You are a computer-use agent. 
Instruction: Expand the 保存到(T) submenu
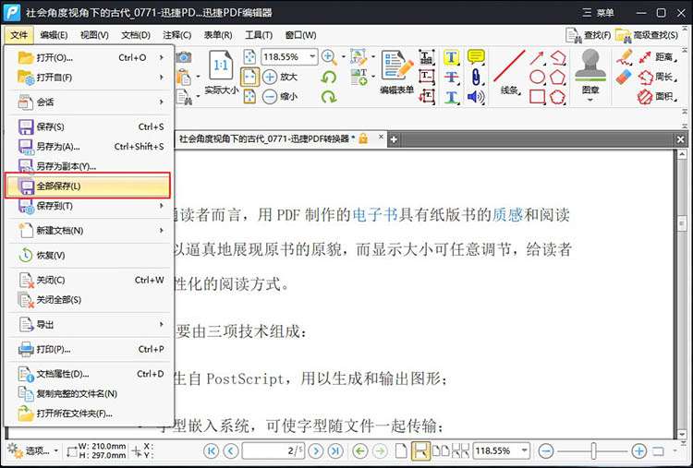[x=162, y=206]
